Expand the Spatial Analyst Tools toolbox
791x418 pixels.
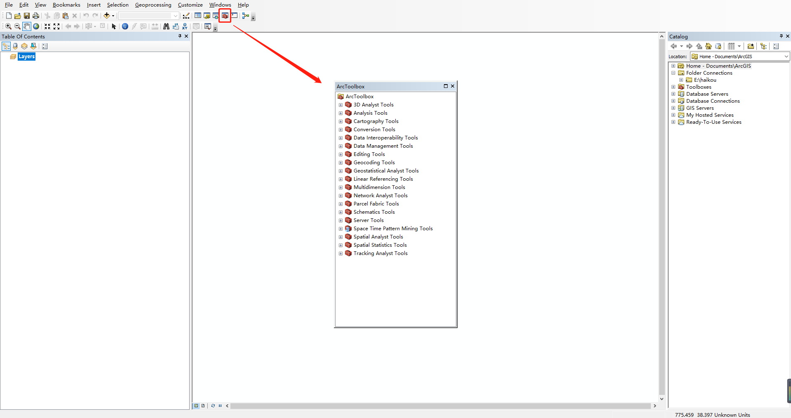click(x=340, y=237)
